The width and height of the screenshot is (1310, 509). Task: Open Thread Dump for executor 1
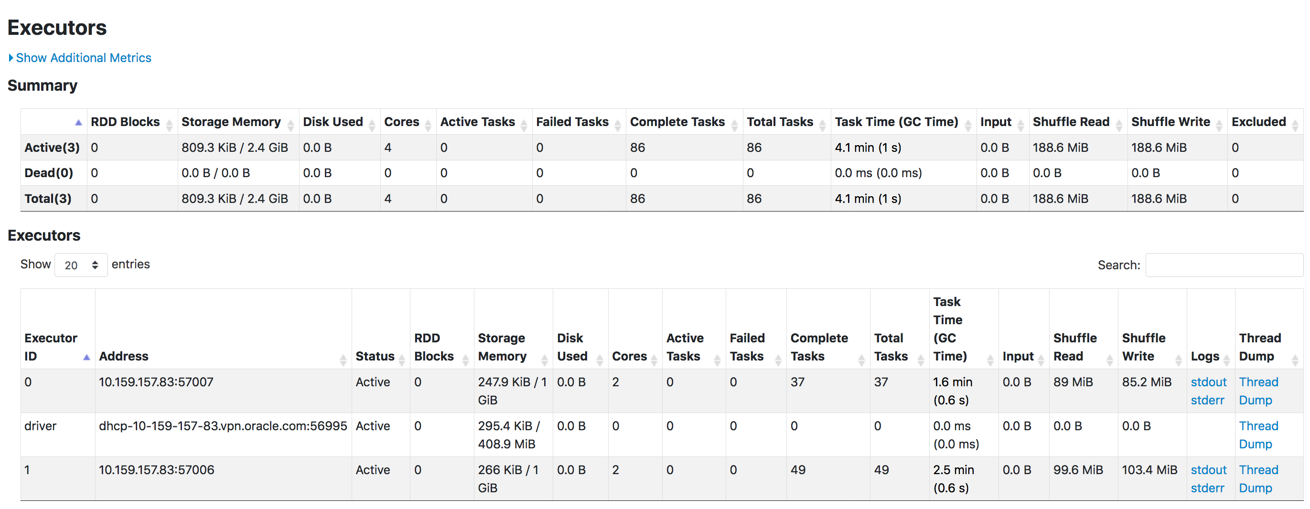[x=1258, y=479]
